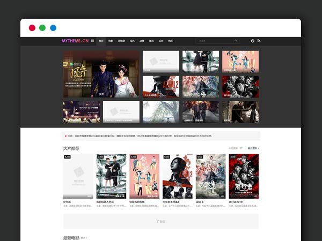Click the green window dot
The height and width of the screenshot is (241, 322).
pos(42,28)
